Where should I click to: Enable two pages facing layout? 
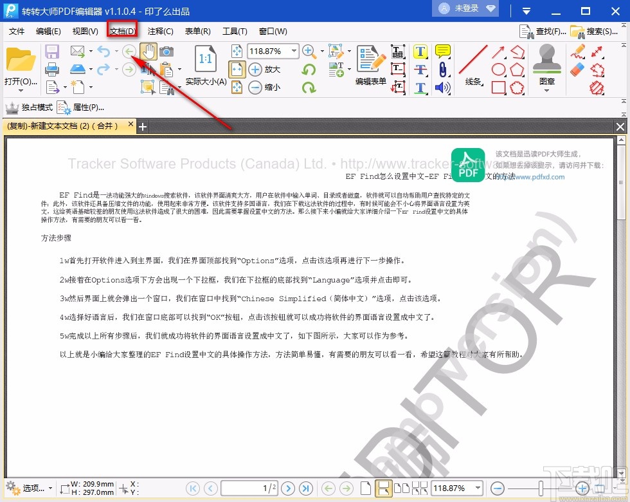(401, 488)
